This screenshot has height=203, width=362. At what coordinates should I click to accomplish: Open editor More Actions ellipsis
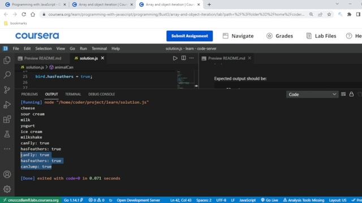(x=192, y=58)
